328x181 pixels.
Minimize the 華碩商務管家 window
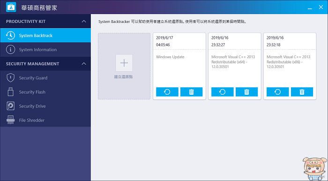pyautogui.click(x=310, y=8)
